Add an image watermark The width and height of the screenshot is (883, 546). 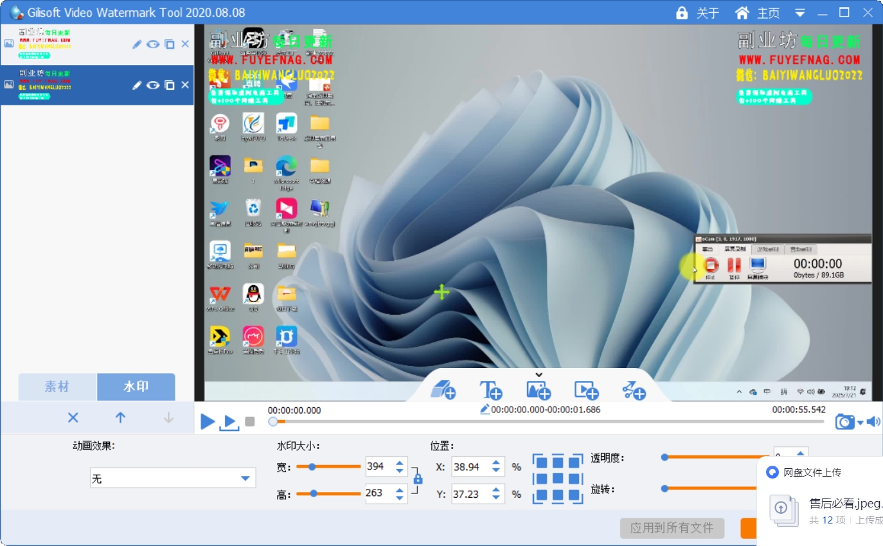[539, 390]
